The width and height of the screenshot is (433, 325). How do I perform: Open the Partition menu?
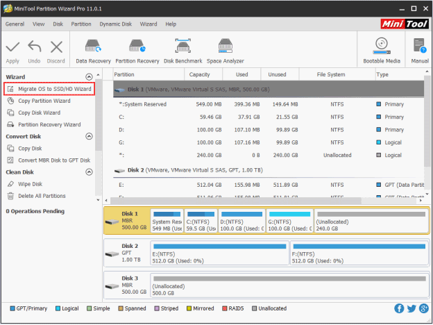(x=80, y=24)
